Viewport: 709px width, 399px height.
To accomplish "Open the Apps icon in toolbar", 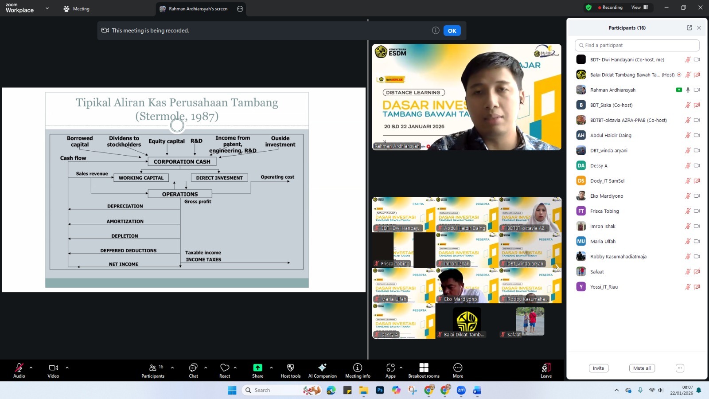I will click(390, 368).
